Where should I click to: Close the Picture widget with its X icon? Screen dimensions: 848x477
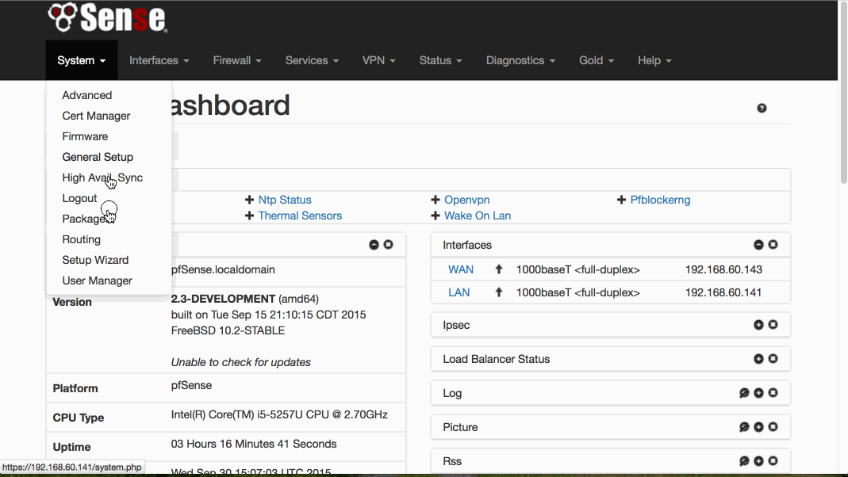pyautogui.click(x=773, y=427)
